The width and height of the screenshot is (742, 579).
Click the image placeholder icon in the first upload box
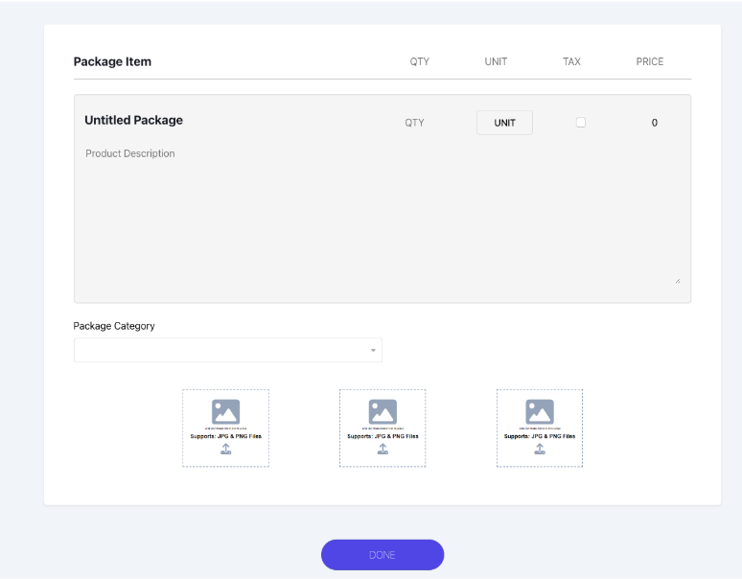[225, 411]
